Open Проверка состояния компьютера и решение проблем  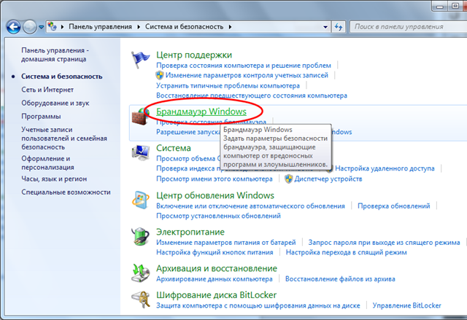tap(244, 65)
